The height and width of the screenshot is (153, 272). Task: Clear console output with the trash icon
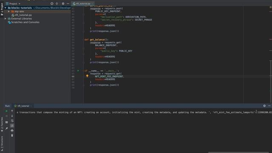point(12,135)
